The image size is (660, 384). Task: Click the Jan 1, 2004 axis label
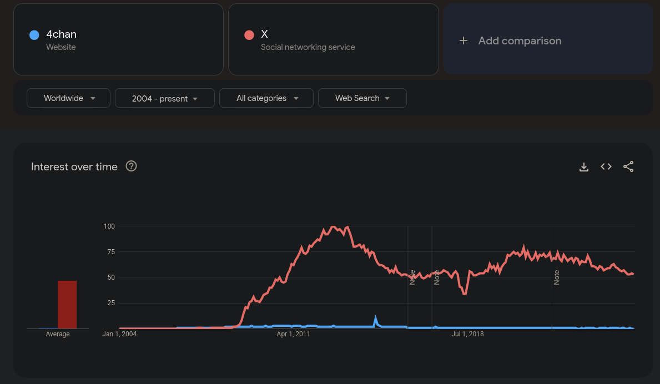click(x=119, y=334)
